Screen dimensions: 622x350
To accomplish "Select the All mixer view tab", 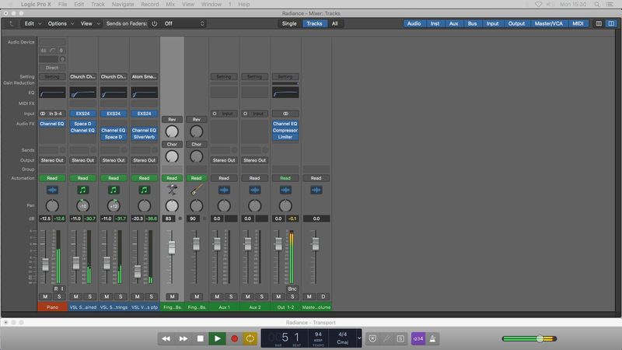I will [335, 23].
